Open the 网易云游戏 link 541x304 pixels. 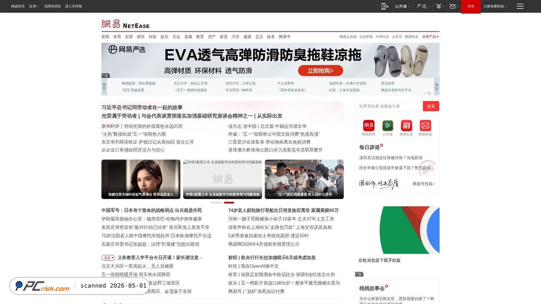(x=348, y=36)
